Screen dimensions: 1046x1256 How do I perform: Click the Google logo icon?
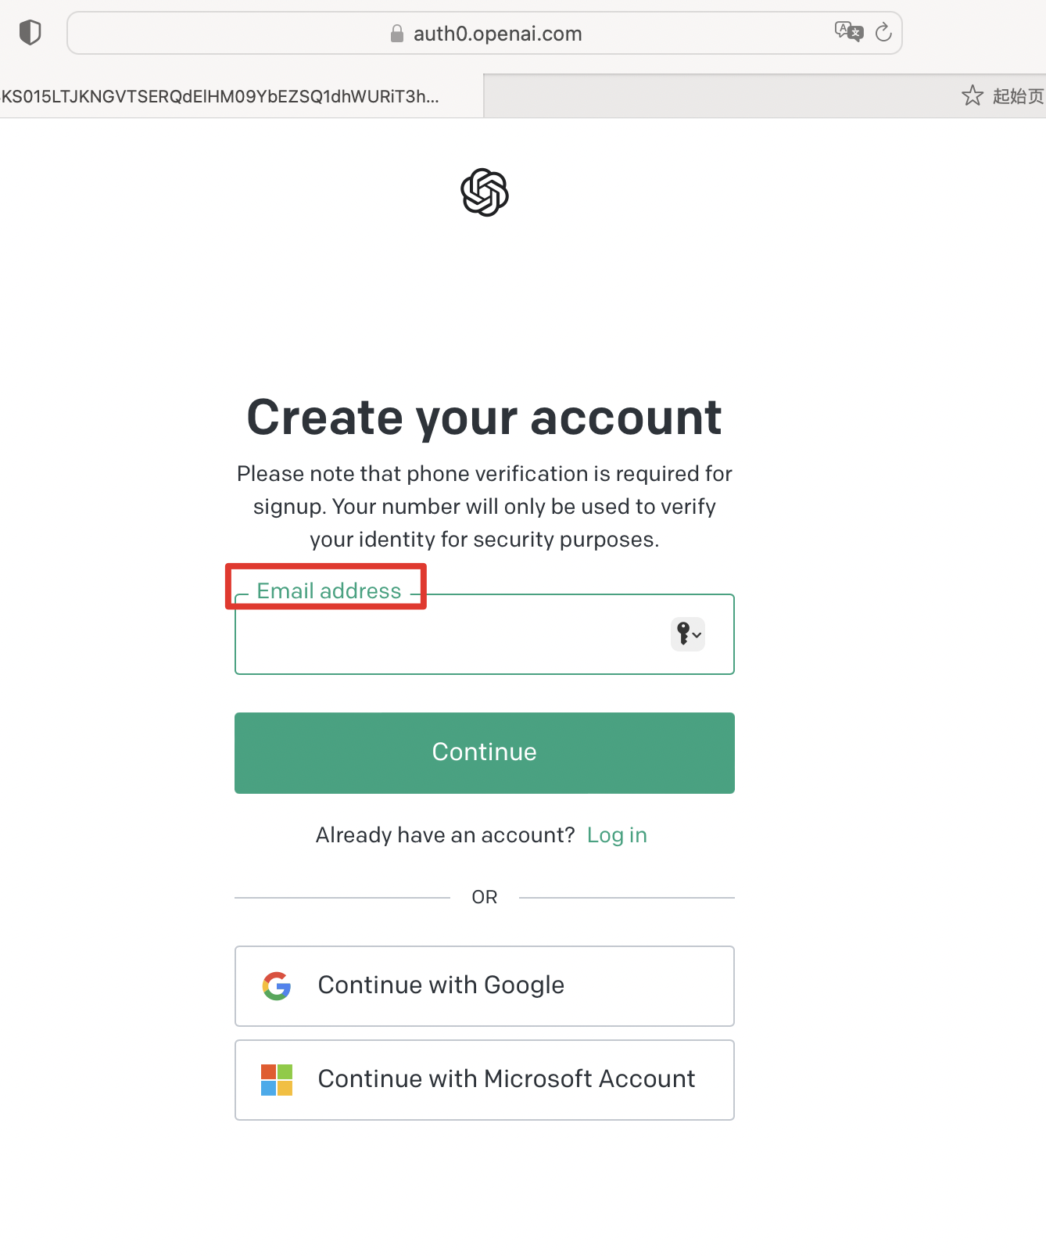tap(277, 985)
